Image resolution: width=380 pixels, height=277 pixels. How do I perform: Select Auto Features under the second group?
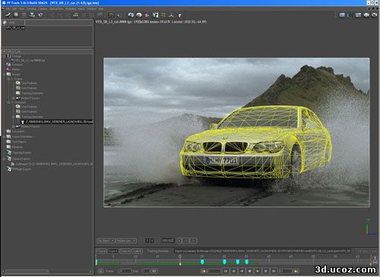(27, 112)
